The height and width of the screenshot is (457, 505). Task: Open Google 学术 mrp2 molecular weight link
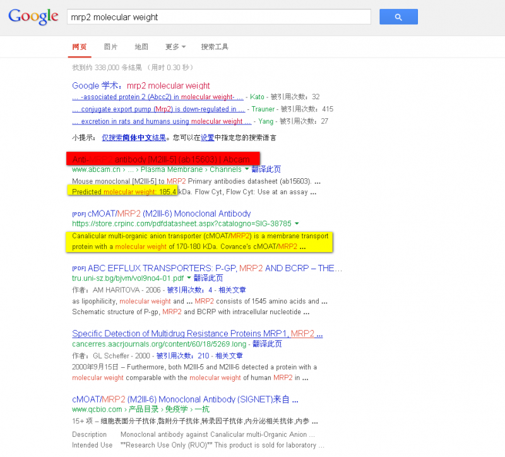(x=141, y=85)
